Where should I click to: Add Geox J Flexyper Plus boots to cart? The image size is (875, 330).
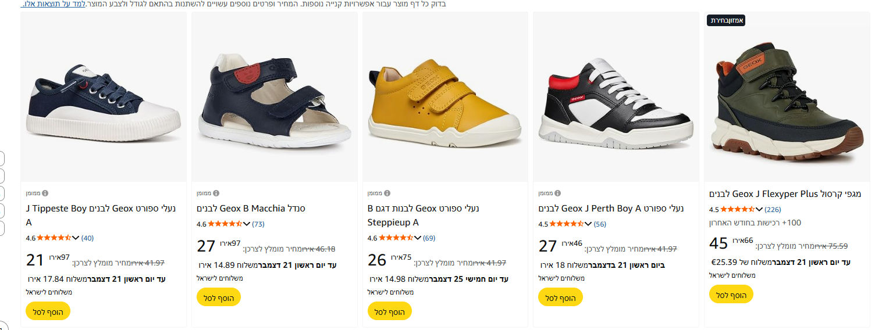point(731,295)
